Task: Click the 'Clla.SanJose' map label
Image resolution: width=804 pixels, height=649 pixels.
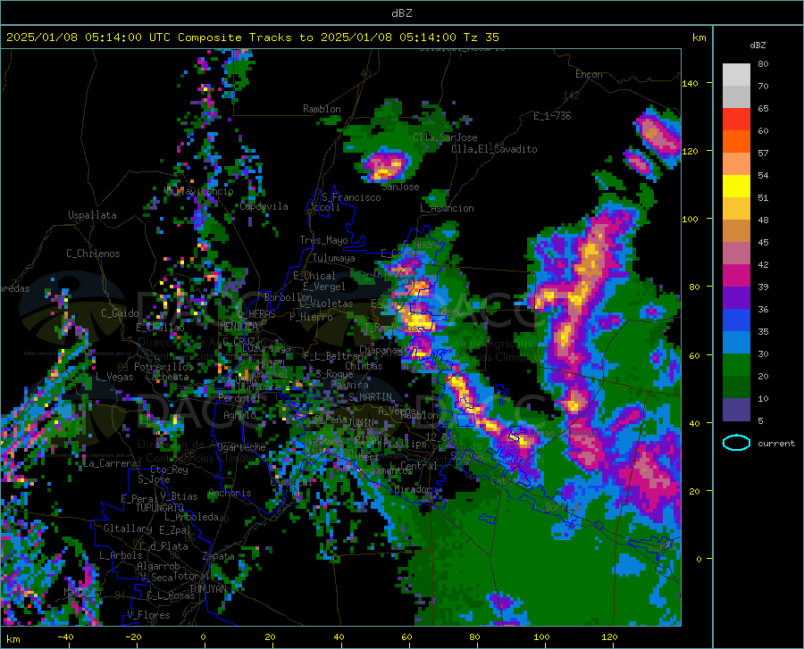Action: coord(445,137)
